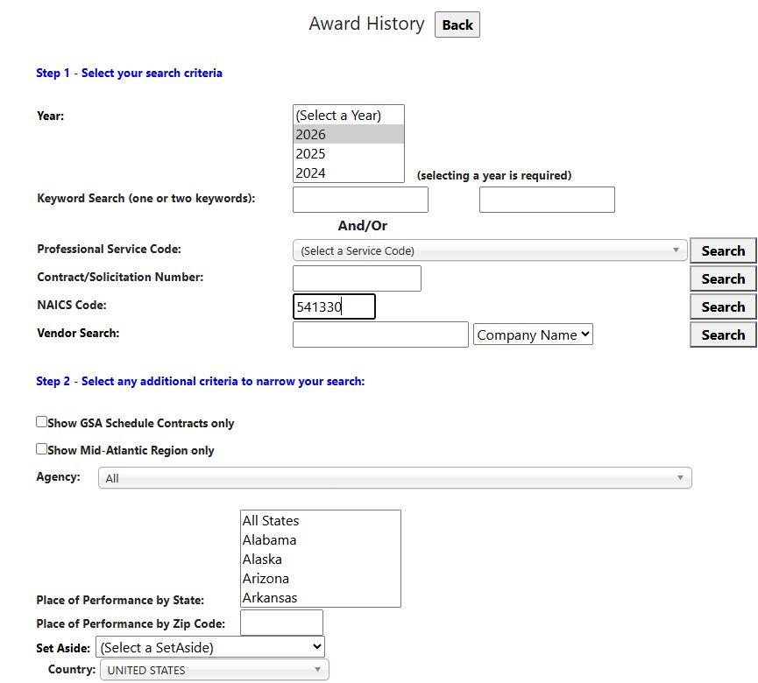
Task: Focus the Place of Performance Zip Code field
Action: [x=281, y=623]
